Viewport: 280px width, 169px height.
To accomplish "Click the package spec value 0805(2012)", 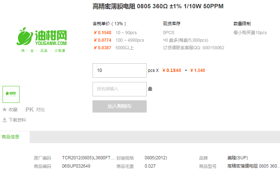I will tap(156, 158).
